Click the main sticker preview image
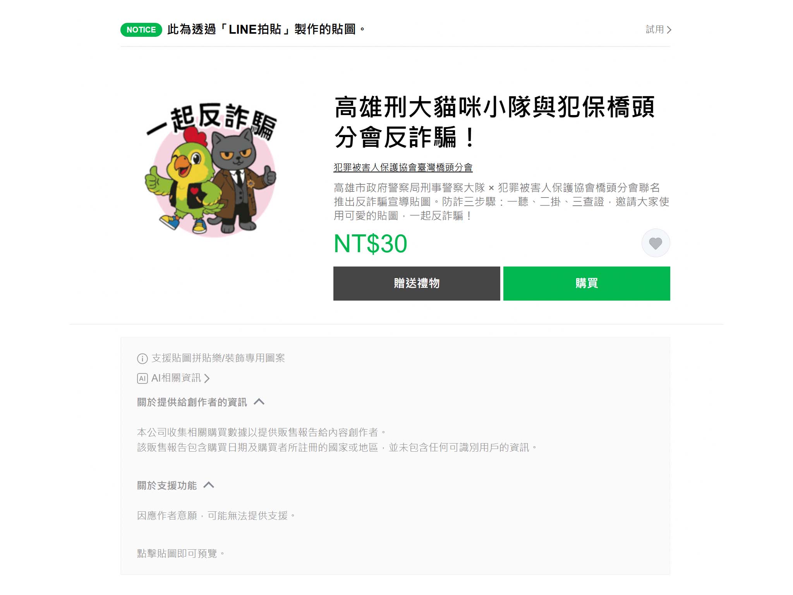 click(x=211, y=170)
